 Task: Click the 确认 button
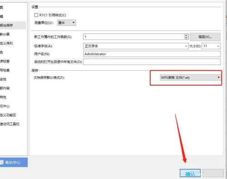(190, 173)
